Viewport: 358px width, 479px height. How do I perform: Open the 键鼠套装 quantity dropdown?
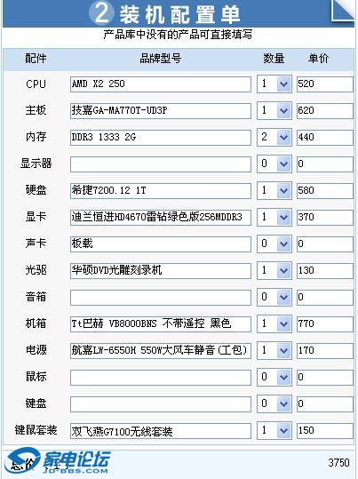click(274, 430)
